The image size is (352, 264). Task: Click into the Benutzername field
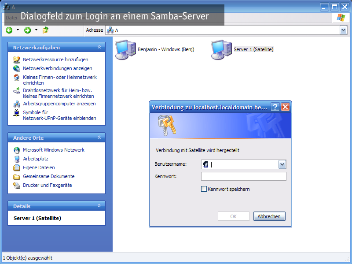pos(244,164)
